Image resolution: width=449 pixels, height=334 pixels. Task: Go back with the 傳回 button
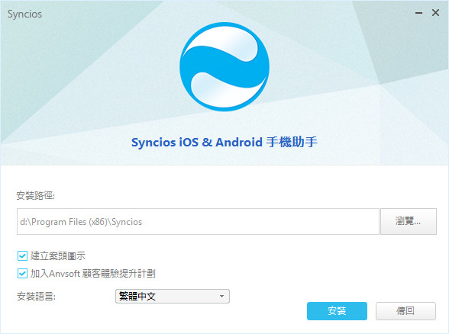(405, 311)
